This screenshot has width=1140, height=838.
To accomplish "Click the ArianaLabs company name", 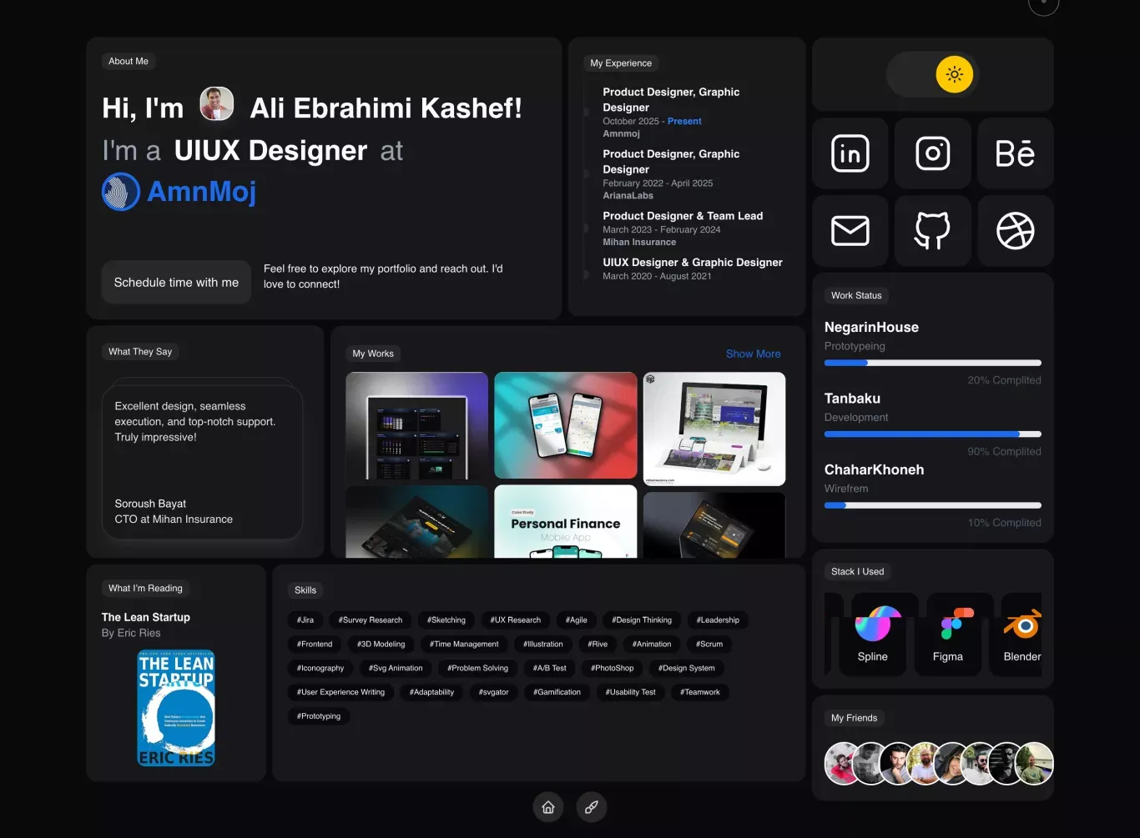I will click(x=628, y=196).
